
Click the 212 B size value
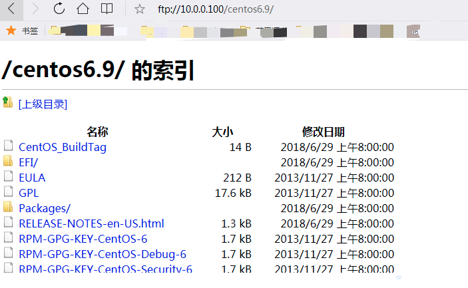(x=237, y=178)
